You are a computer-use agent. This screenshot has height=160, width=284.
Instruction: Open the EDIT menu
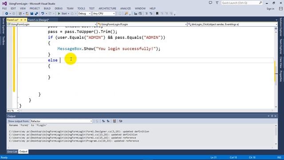pos(13,8)
